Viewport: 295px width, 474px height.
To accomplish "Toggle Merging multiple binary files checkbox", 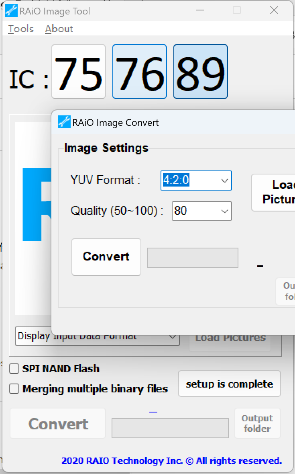I will 14,389.
